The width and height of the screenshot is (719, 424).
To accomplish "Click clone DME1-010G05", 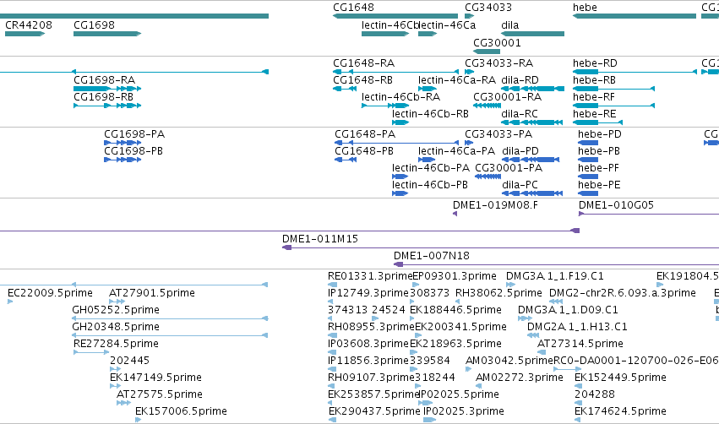I will click(649, 214).
